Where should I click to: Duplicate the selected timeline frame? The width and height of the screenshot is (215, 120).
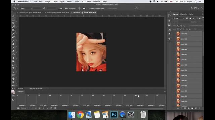point(51,108)
